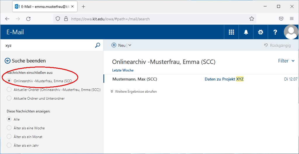This screenshot has height=154, width=299.
Task: Expand the dropdown arrow next to Neu
Action: point(130,45)
